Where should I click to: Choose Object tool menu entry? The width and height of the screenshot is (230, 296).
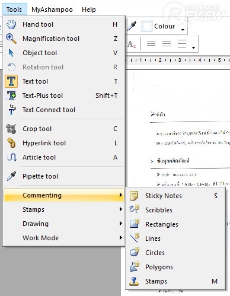tap(64, 53)
